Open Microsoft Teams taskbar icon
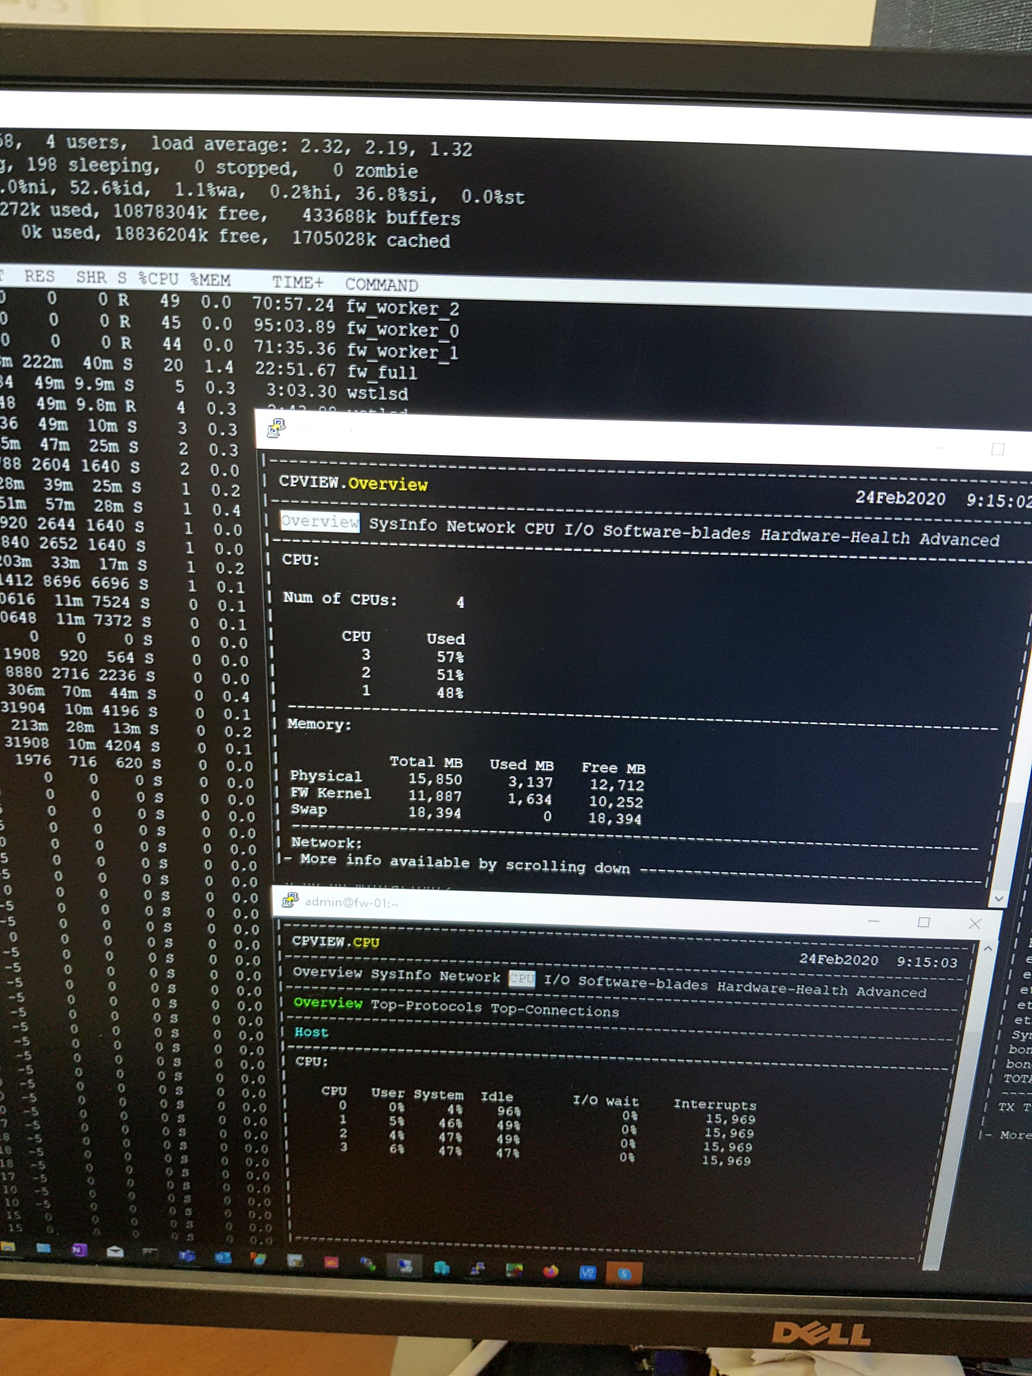 pos(187,1256)
